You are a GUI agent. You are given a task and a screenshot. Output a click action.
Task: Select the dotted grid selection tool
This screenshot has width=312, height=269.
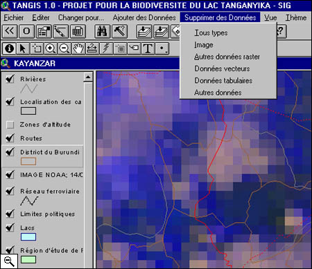[x=120, y=48]
